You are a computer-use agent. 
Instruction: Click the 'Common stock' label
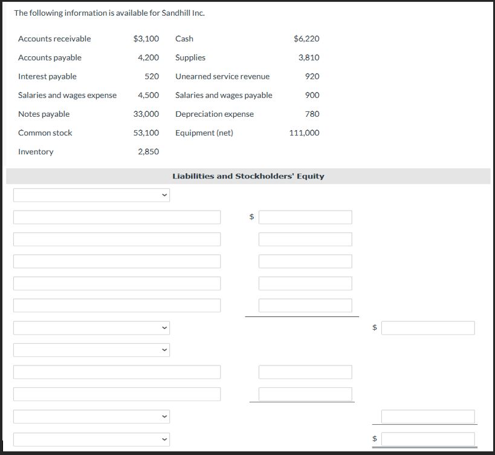45,133
